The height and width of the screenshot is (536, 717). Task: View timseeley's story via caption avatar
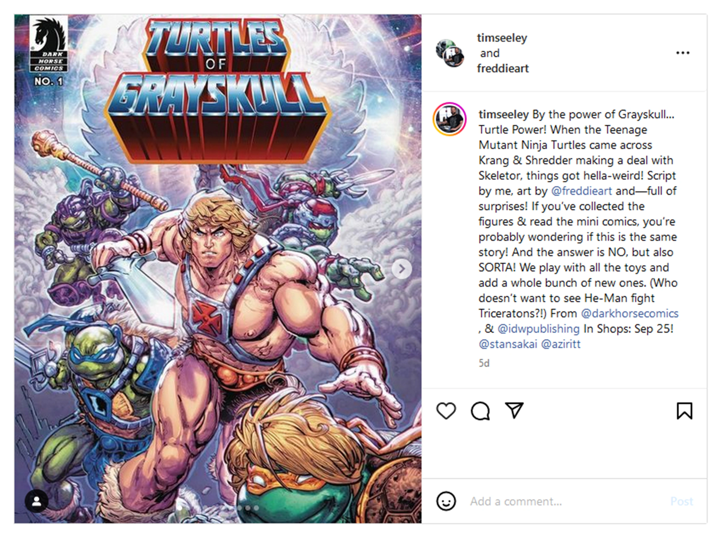click(x=450, y=119)
